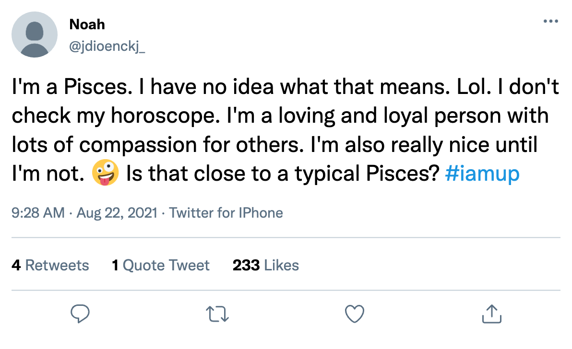The width and height of the screenshot is (572, 349).
Task: Click the share tweet icon
Action: [x=491, y=314]
